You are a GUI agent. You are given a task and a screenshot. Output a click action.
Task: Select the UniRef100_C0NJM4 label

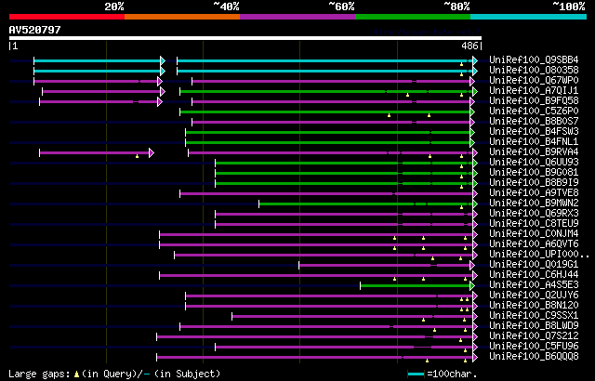tap(534, 234)
